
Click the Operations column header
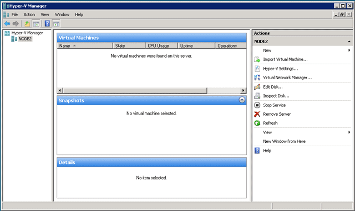pos(231,46)
